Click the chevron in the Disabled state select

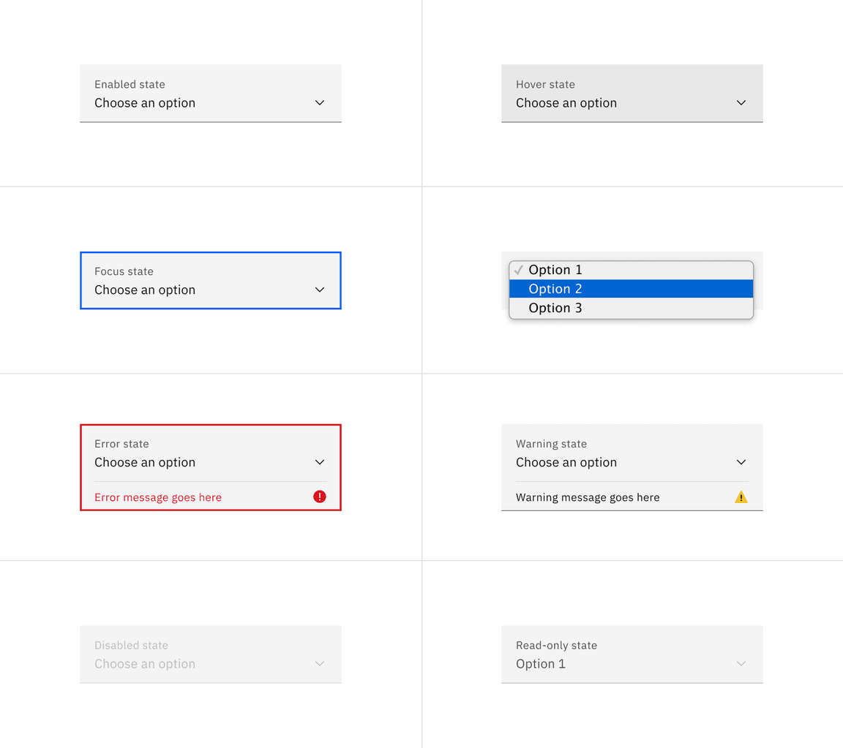pyautogui.click(x=320, y=664)
